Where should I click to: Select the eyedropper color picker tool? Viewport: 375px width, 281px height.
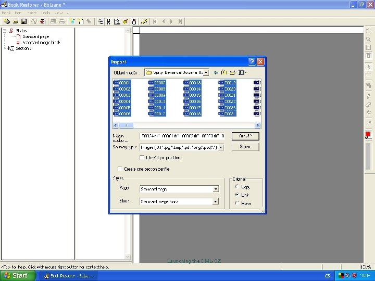pos(368,123)
